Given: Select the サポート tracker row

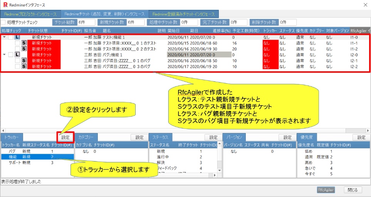Looking at the screenshot, I should click(x=37, y=163).
